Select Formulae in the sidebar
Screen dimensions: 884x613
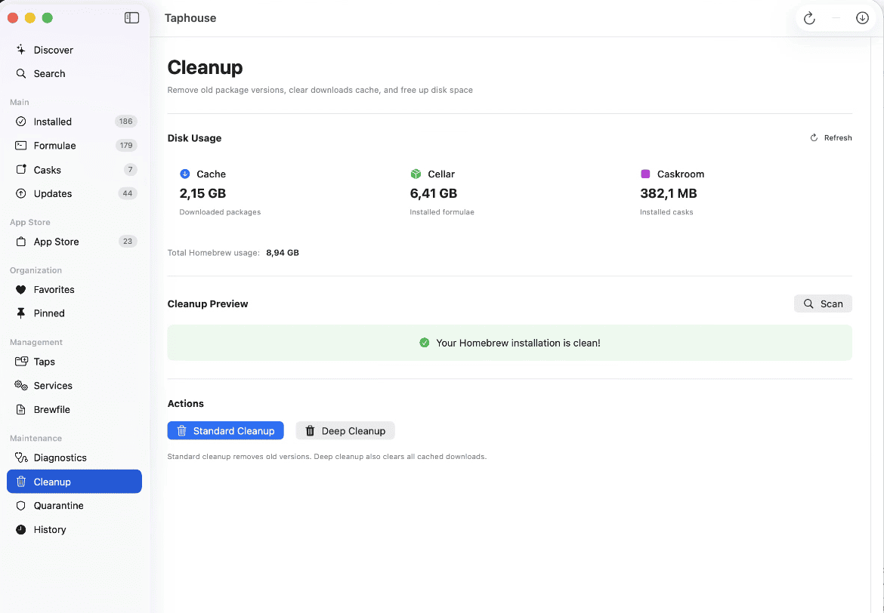point(54,146)
